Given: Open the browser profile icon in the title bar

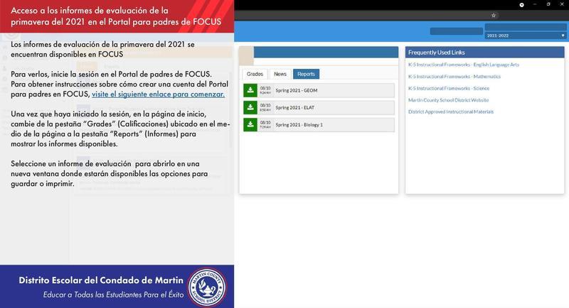Looking at the screenshot, I should 522,4.
